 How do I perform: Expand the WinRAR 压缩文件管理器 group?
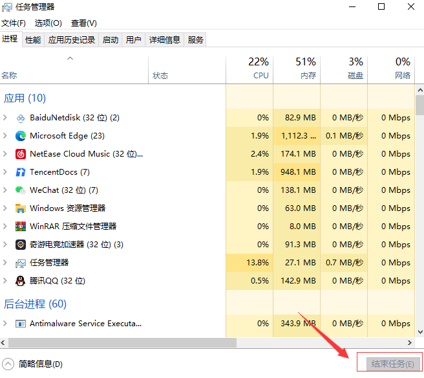pos(5,227)
